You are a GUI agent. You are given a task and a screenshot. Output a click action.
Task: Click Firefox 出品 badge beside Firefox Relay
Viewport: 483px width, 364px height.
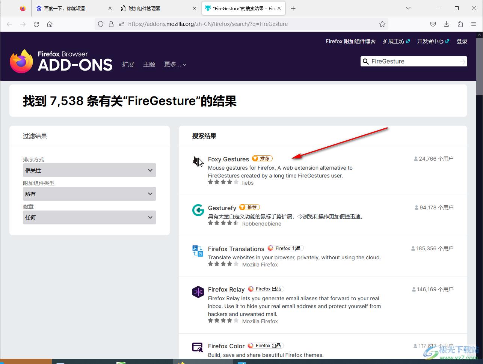point(266,289)
